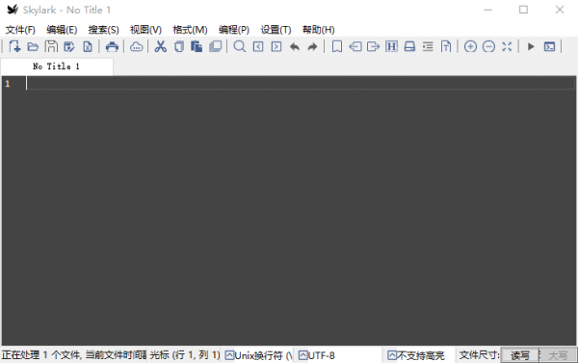Open the 编辑(E) menu
The width and height of the screenshot is (578, 363).
[x=62, y=30]
